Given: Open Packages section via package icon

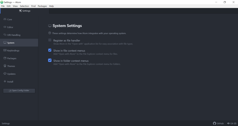Looking at the screenshot, I should (x=5, y=58).
